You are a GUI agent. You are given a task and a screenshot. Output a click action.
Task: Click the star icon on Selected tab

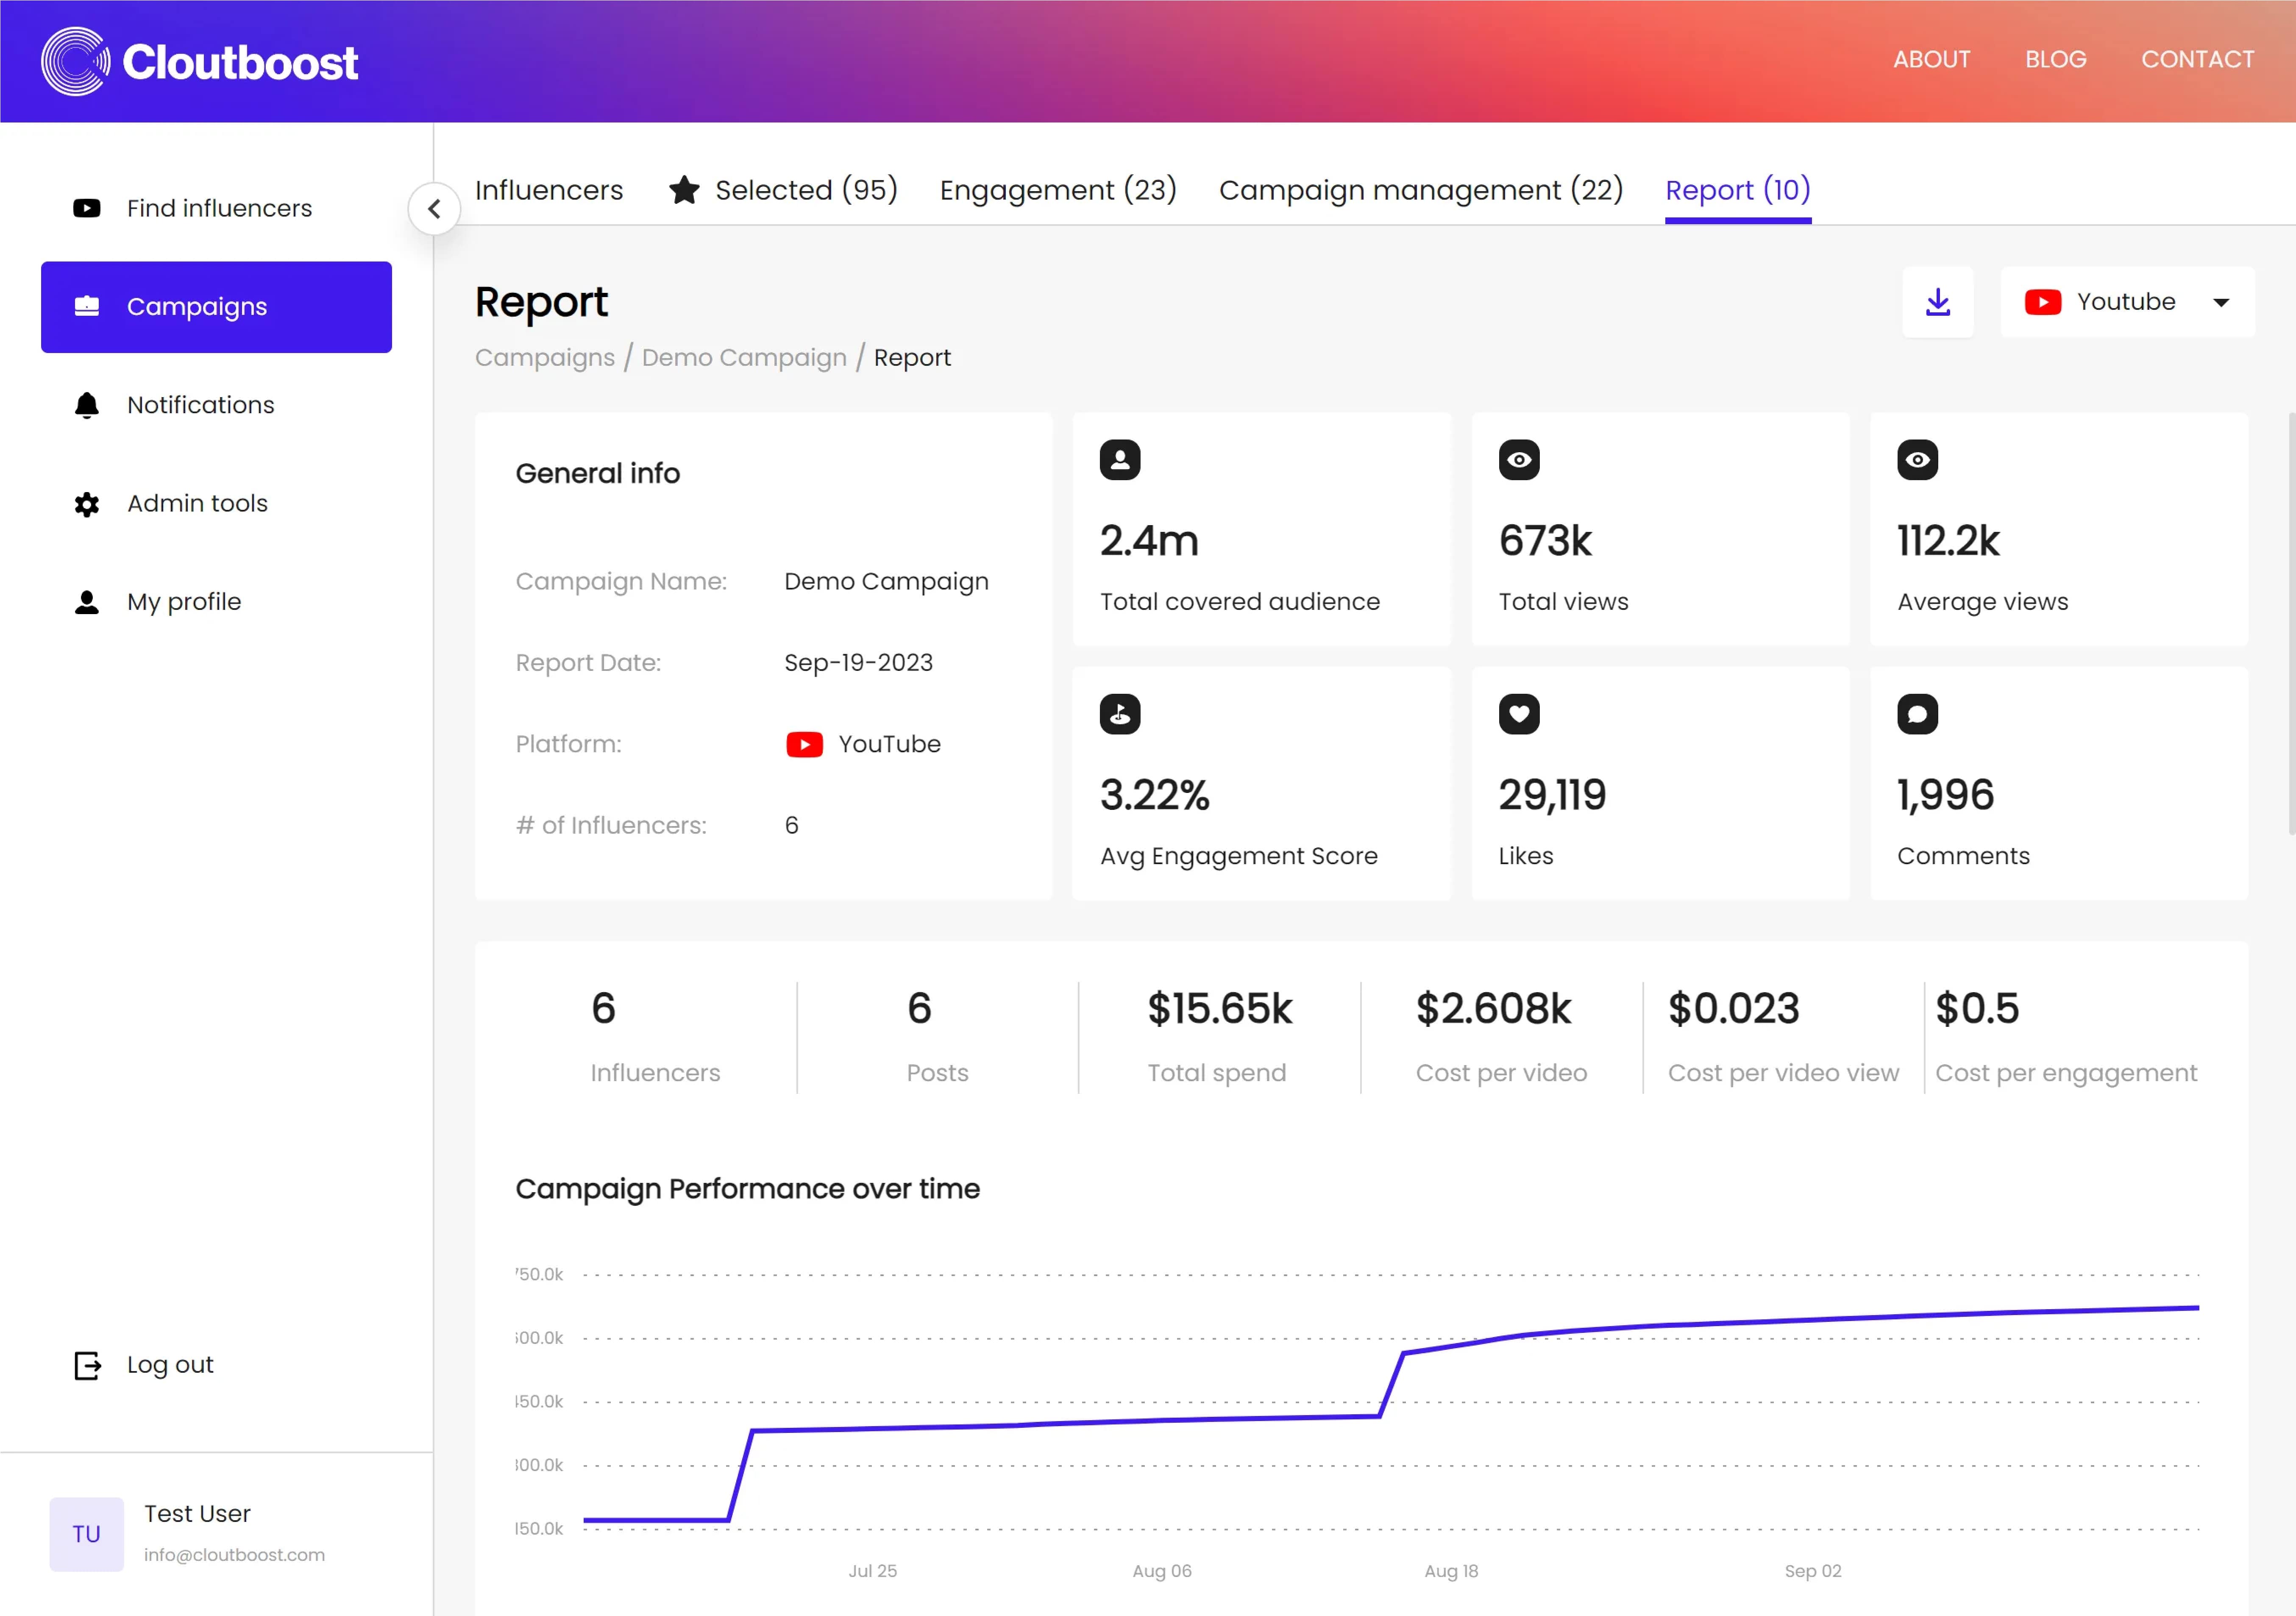[684, 189]
